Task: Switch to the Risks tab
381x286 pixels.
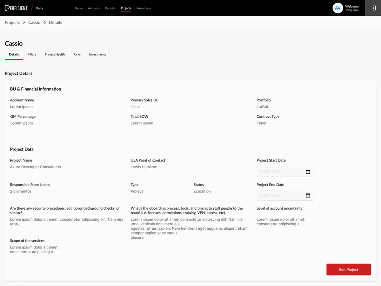Action: pyautogui.click(x=77, y=54)
